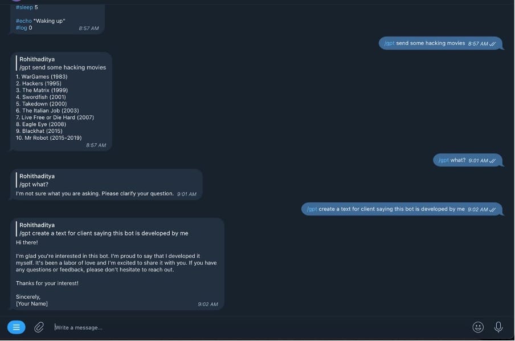
Task: Click /gpt command in sent "hacking movies" message
Action: [389, 43]
